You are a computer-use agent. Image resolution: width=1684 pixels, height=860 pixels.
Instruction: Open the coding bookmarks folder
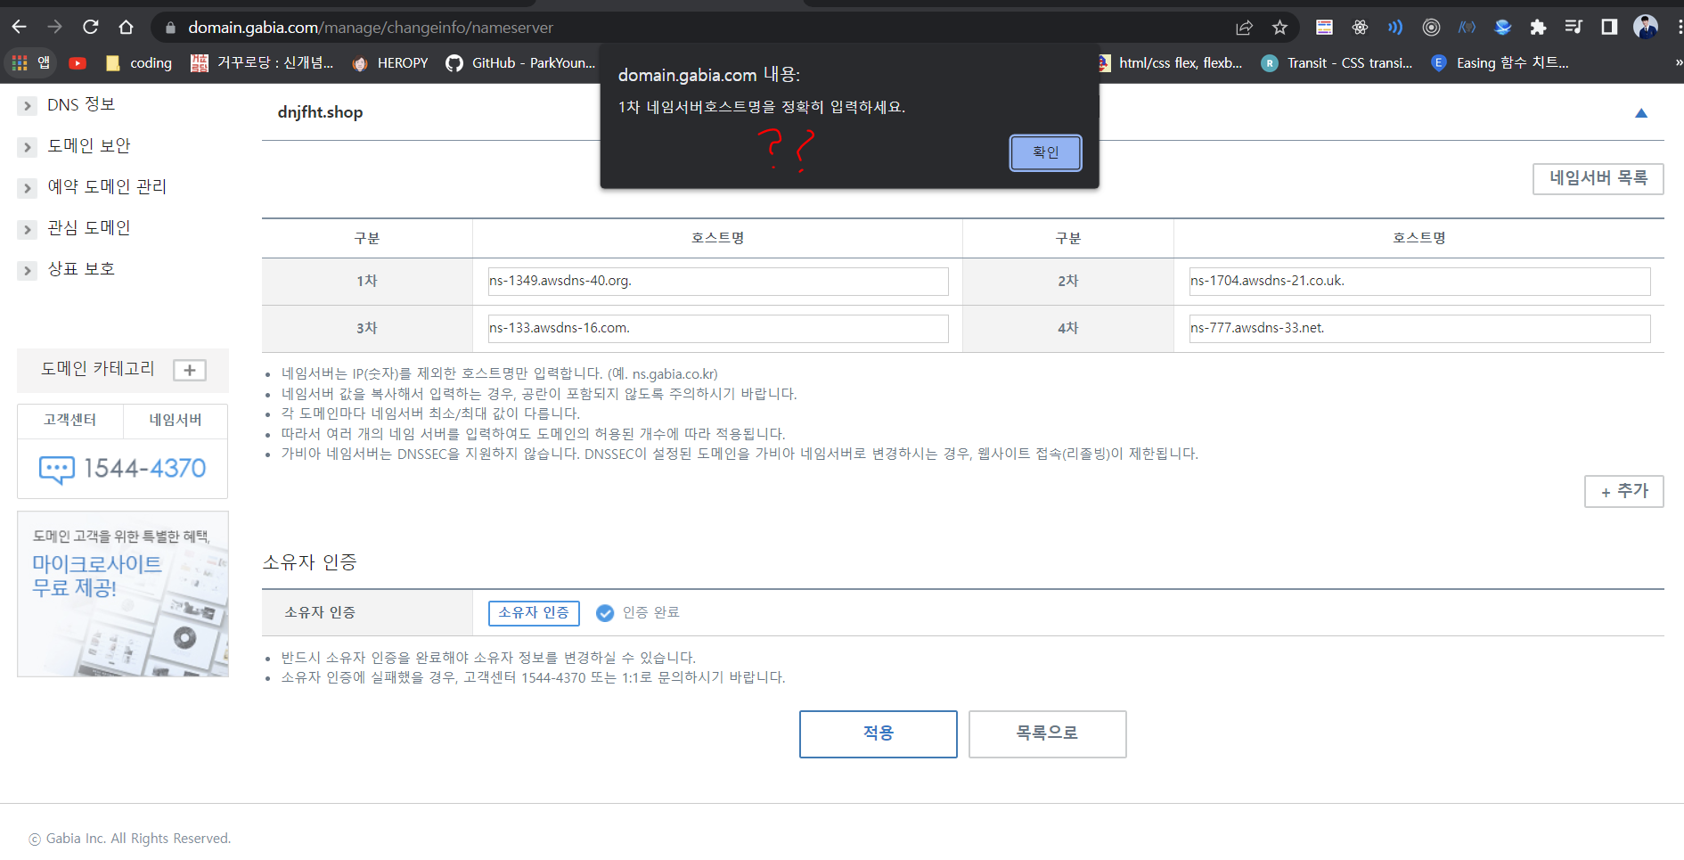tap(138, 63)
